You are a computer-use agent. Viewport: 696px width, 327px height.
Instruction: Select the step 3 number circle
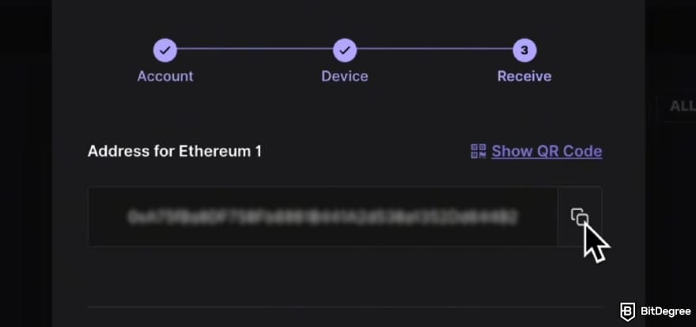524,51
